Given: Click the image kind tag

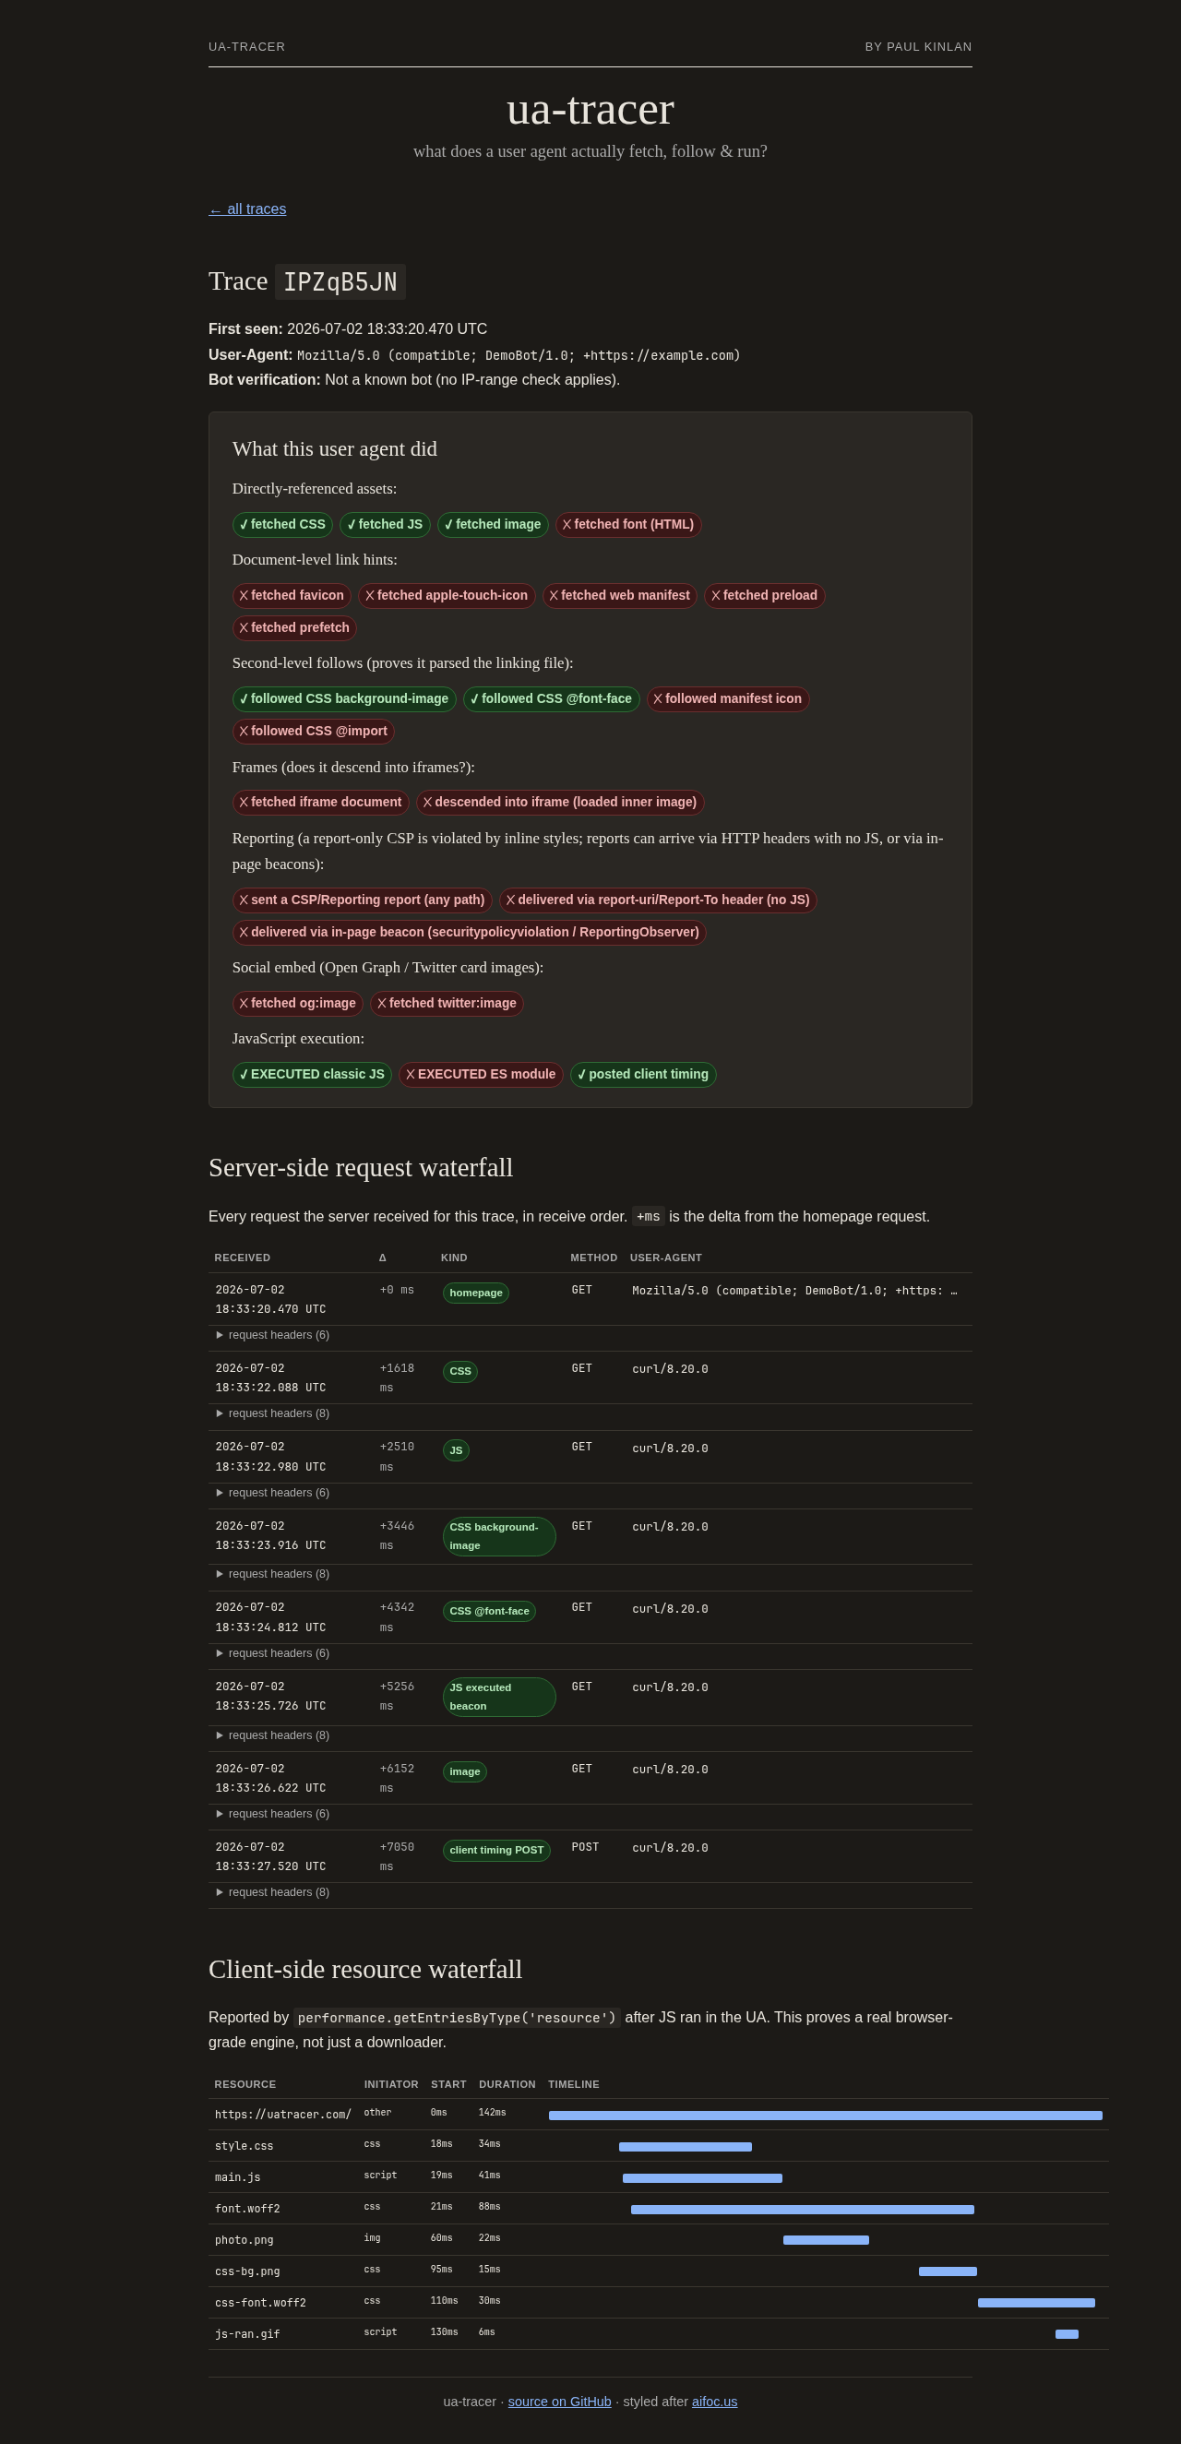Looking at the screenshot, I should point(465,1772).
